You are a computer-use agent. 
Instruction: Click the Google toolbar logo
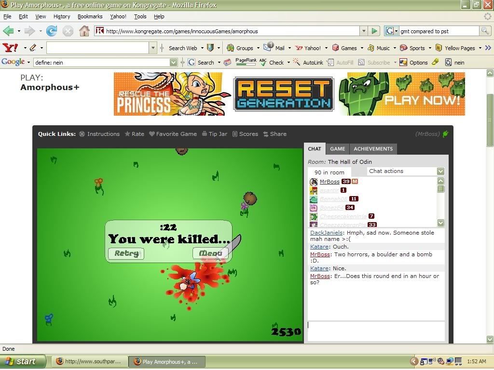point(13,62)
